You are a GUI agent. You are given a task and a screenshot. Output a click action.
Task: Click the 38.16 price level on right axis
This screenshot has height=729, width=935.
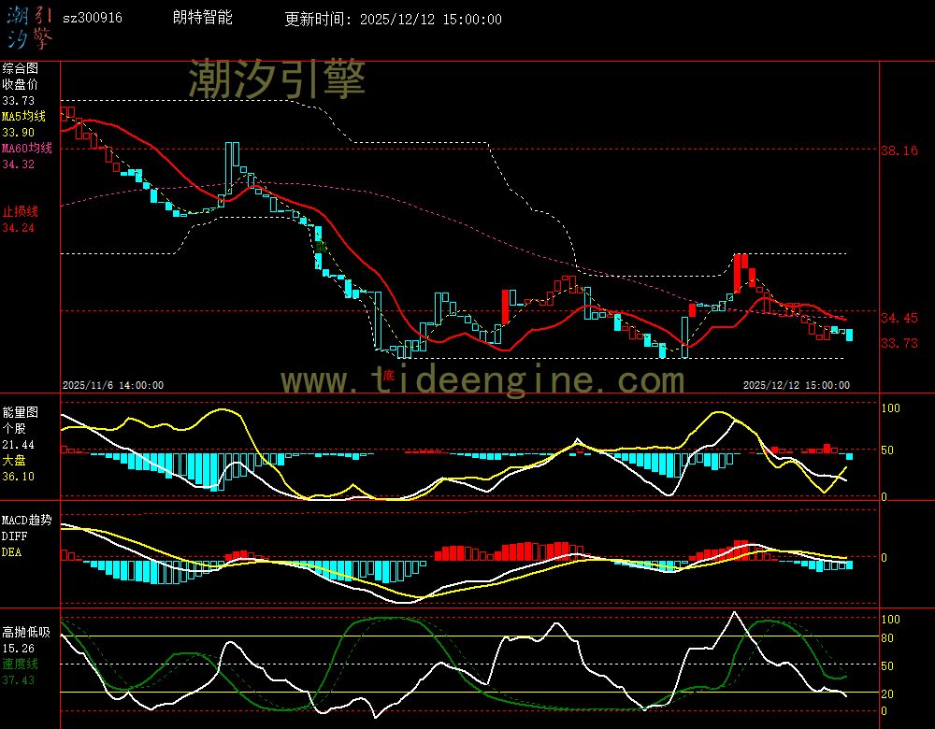coord(899,150)
